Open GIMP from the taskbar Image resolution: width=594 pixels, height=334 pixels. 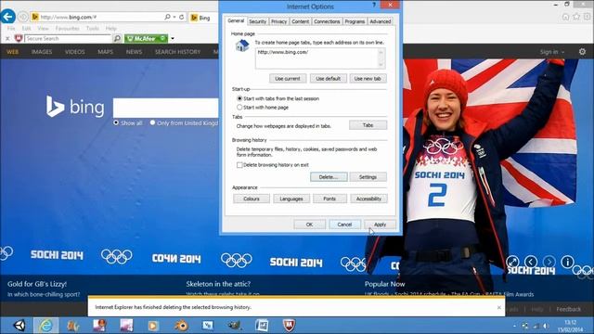(x=235, y=326)
